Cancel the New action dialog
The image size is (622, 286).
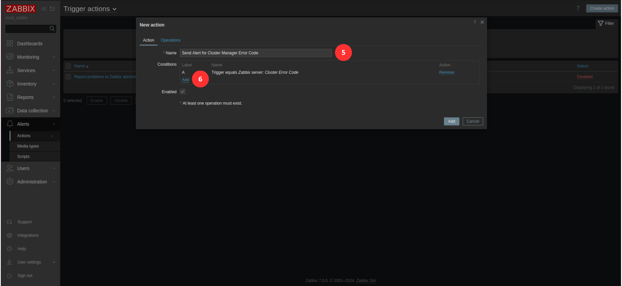(x=472, y=121)
